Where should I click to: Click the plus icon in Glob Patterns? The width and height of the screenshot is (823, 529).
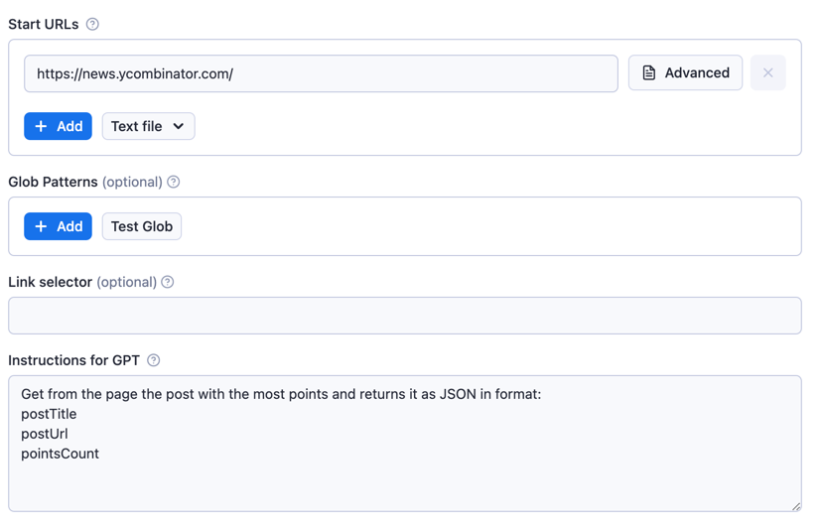pyautogui.click(x=41, y=226)
